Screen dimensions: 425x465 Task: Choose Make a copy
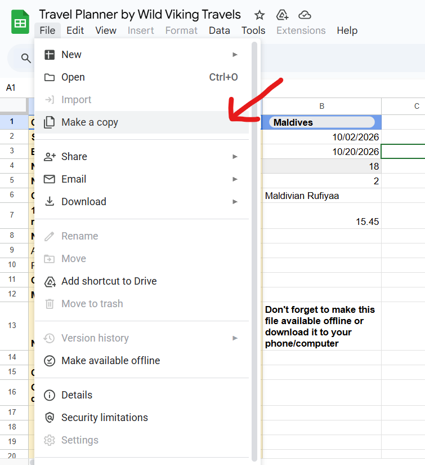point(142,122)
